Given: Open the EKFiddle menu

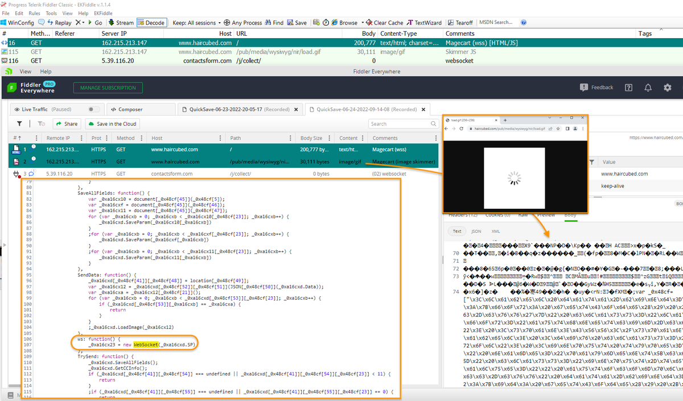Looking at the screenshot, I should tap(103, 13).
